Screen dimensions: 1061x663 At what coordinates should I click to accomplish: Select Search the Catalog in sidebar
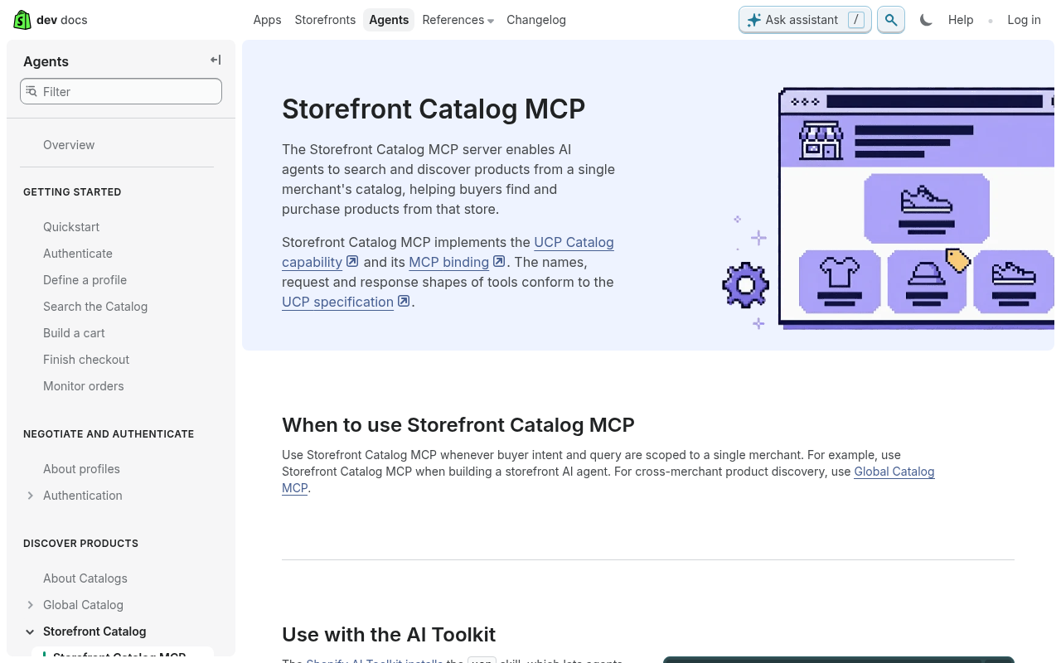click(95, 307)
